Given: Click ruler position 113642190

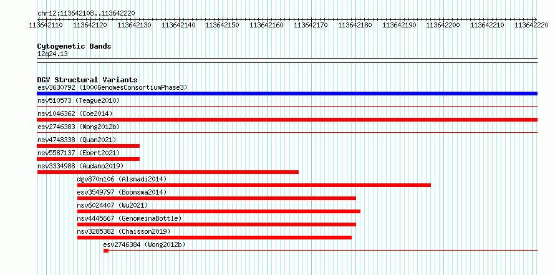Looking at the screenshot, I should point(400,25).
